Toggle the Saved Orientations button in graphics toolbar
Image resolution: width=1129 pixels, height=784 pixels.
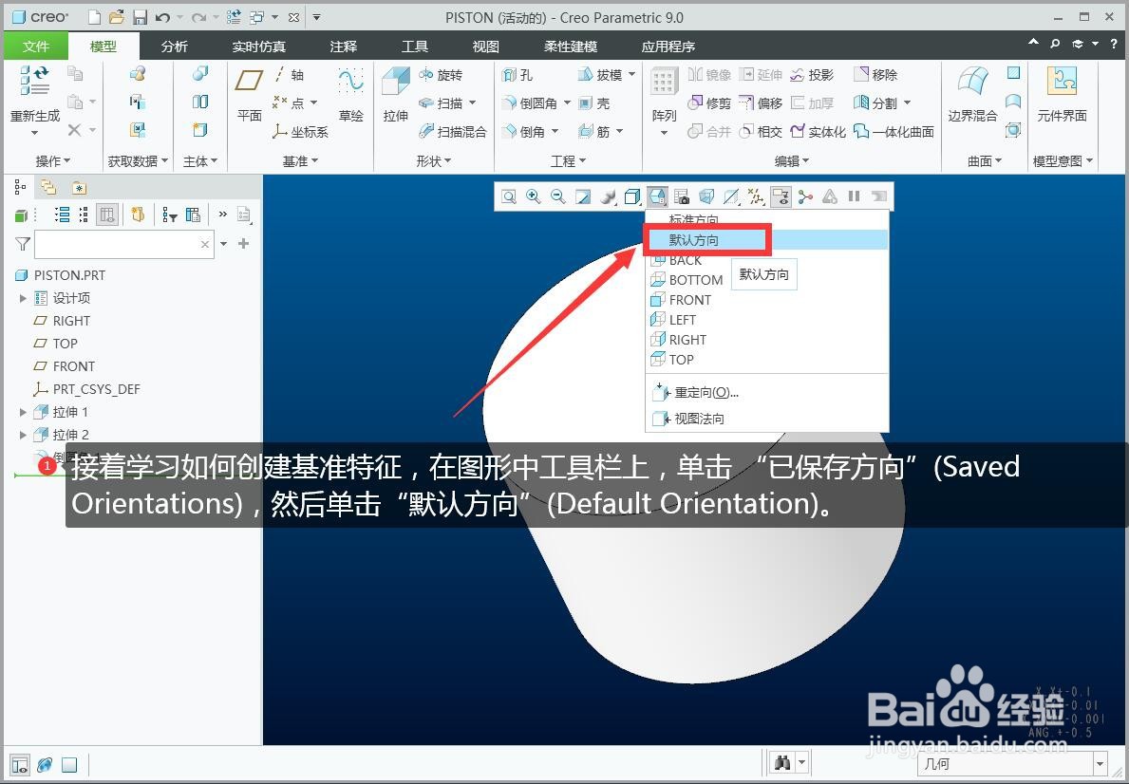657,196
